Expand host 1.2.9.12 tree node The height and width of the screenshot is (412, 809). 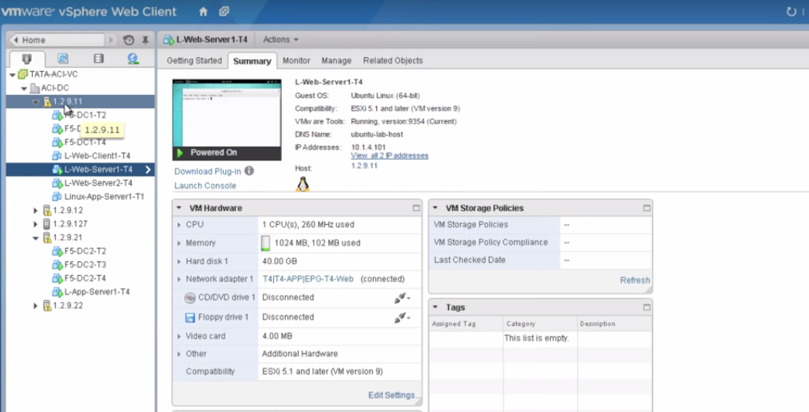36,210
